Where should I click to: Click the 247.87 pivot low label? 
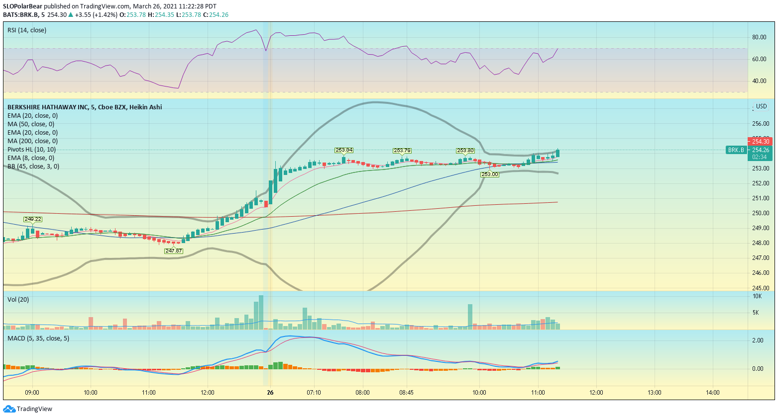(x=174, y=251)
